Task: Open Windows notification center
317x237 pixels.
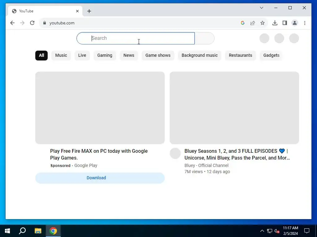Action: 307,231
